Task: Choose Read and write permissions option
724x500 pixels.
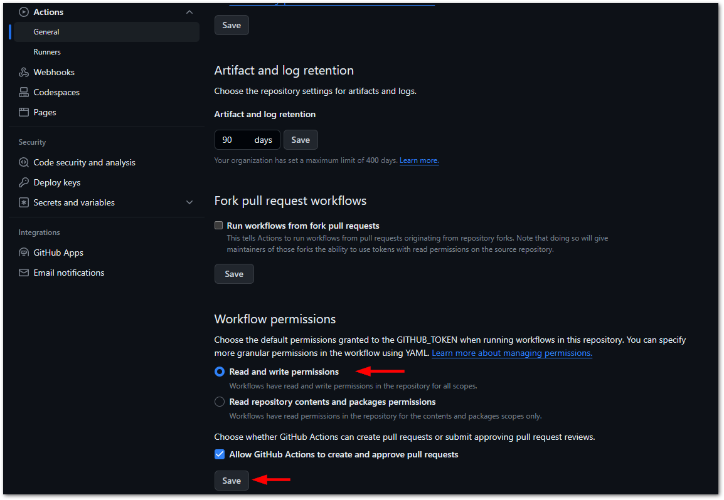Action: (x=220, y=372)
